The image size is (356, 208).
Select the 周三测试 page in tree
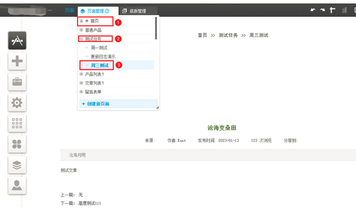100,66
